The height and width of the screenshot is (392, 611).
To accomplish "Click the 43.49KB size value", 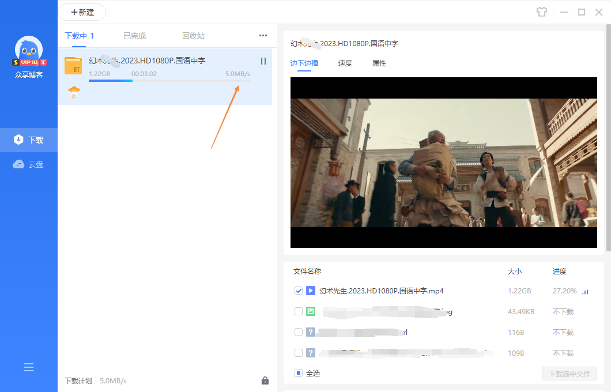I will 521,311.
